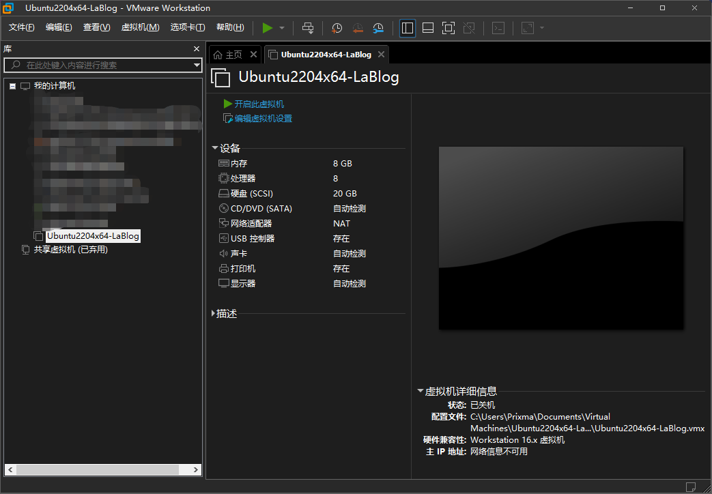Open library search dropdown arrow
This screenshot has height=494, width=712.
pyautogui.click(x=197, y=65)
